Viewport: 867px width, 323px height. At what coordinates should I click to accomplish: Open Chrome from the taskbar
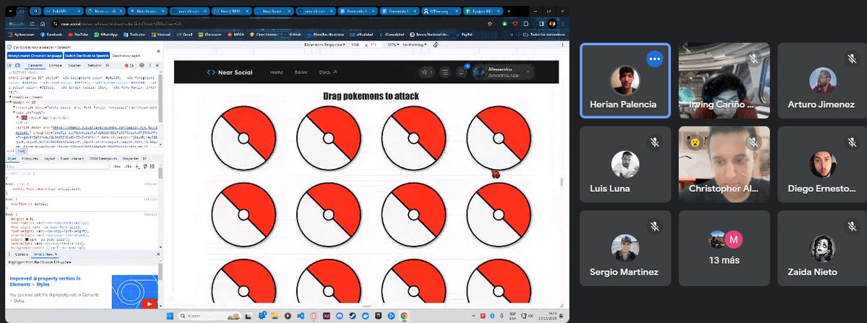coord(404,316)
